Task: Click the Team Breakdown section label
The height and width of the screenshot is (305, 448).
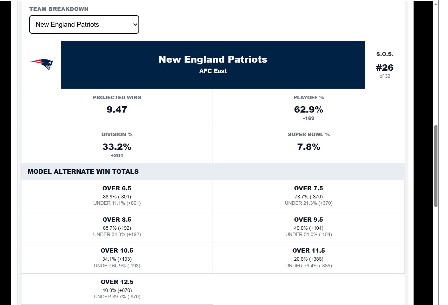Action: coord(59,9)
